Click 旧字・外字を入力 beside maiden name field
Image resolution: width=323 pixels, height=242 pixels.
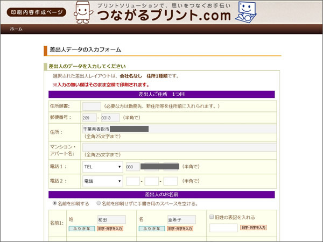[254, 228]
